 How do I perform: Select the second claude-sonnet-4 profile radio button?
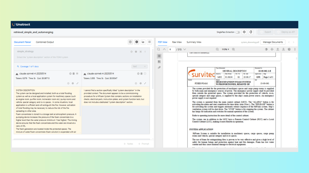click(145, 74)
